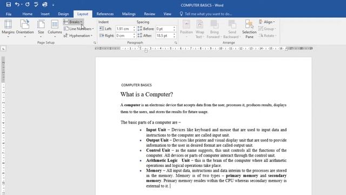Viewport: 346px width, 195px height.
Task: Change page Orientation
Action: click(25, 28)
